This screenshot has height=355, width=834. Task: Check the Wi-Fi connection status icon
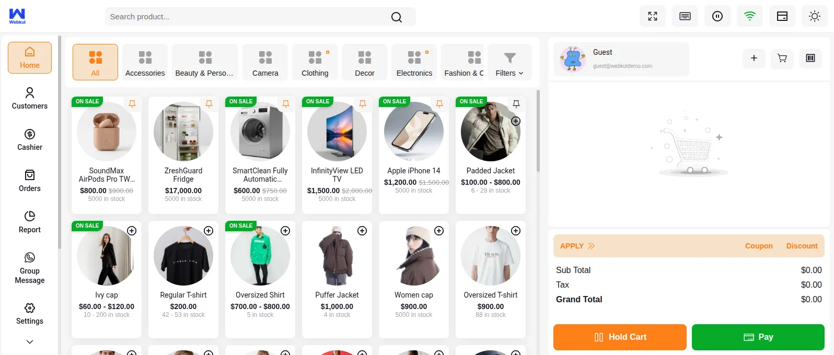point(750,16)
